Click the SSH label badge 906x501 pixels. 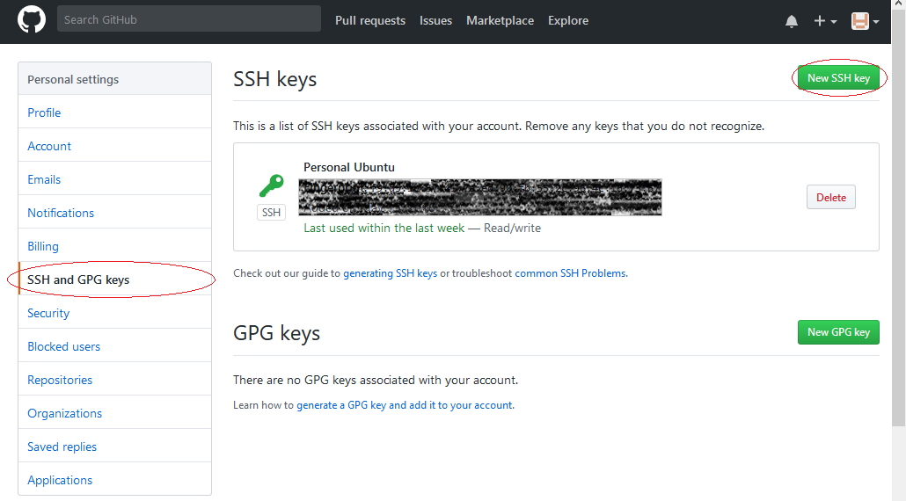(271, 213)
